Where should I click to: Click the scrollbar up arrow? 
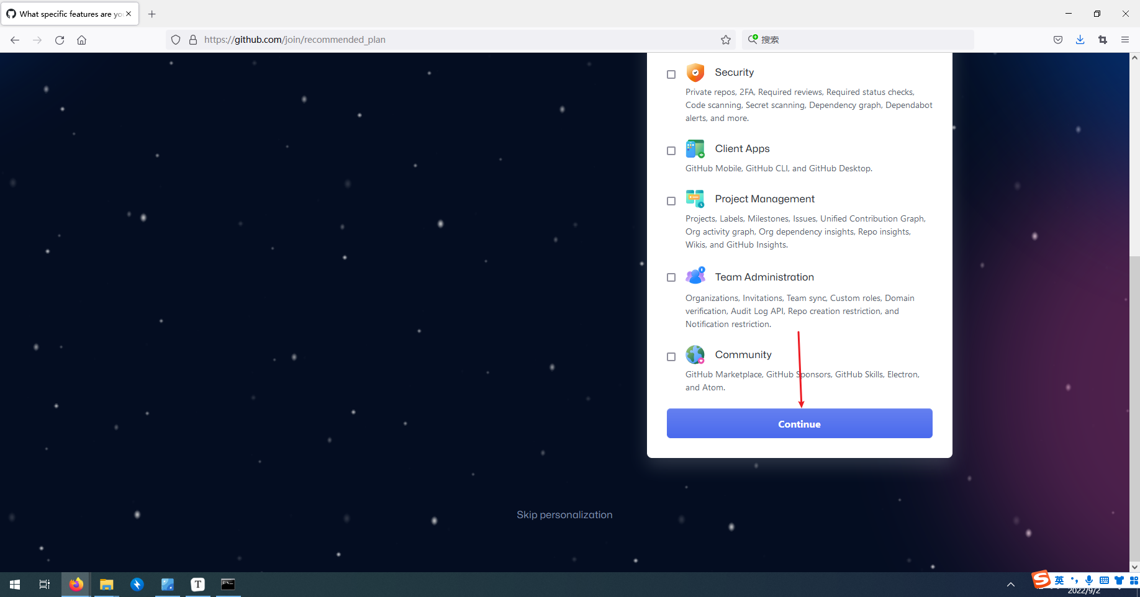[1134, 58]
